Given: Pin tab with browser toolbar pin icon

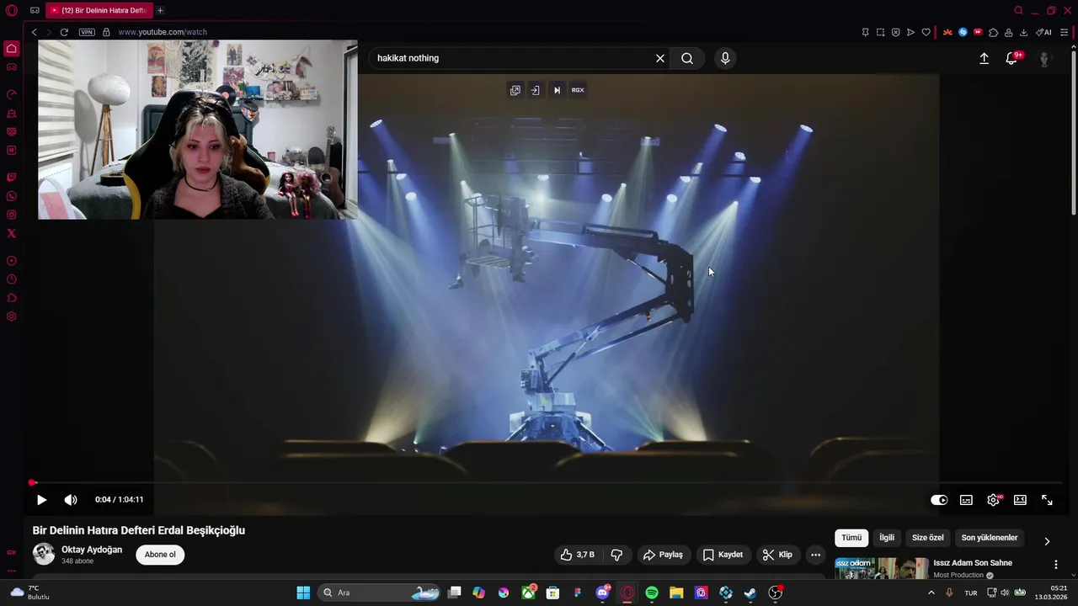Looking at the screenshot, I should click(865, 32).
